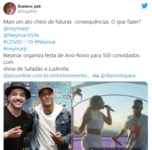152x150 pixels.
Task: Select the #Neymar hashtag
Action: pyautogui.click(x=45, y=42)
